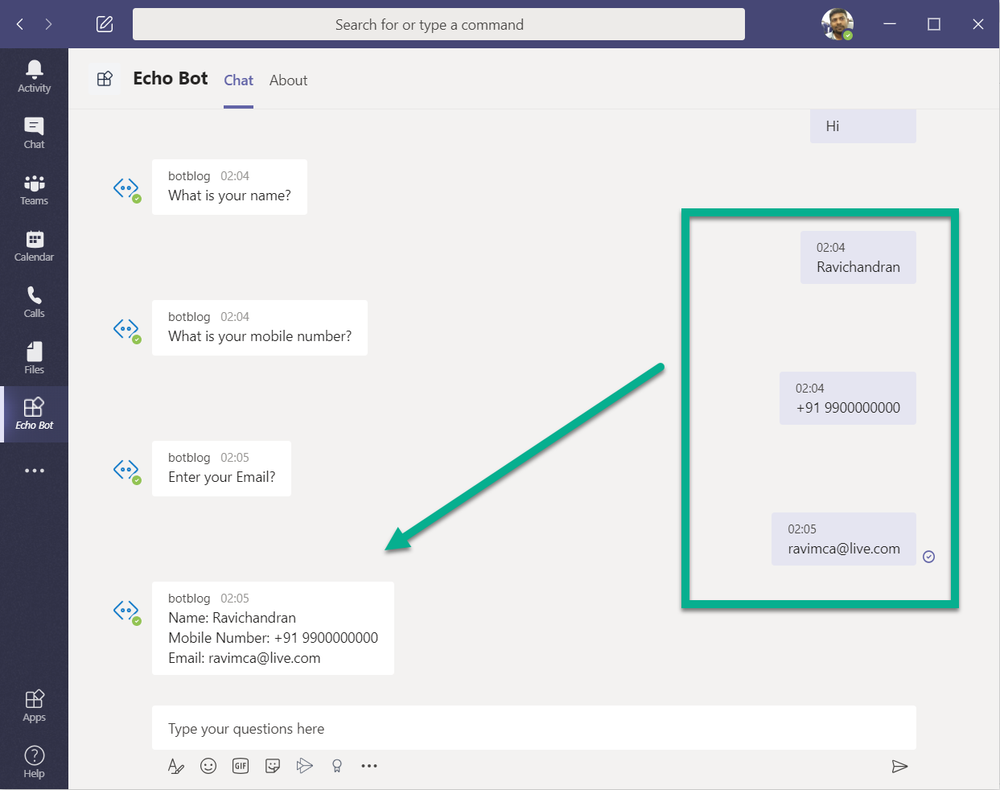Open Chat from the left sidebar
The image size is (1000, 790).
(x=34, y=133)
